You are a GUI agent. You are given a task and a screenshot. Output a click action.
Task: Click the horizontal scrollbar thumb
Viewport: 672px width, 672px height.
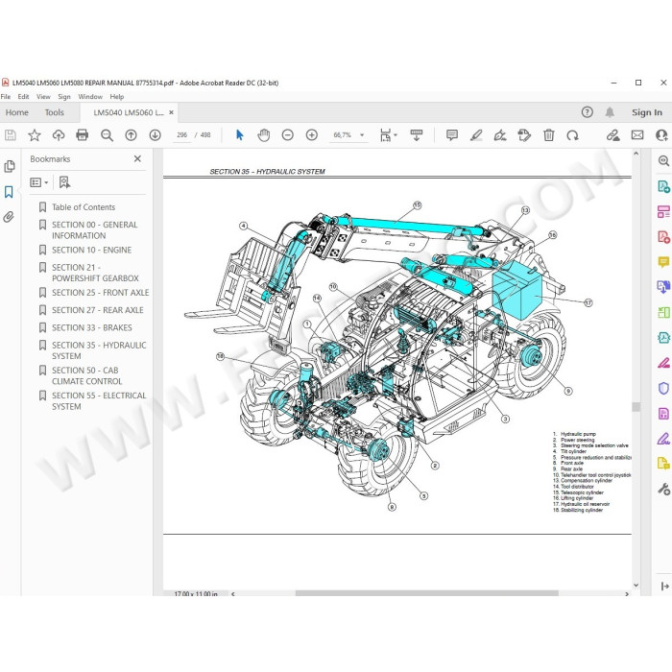(x=427, y=593)
